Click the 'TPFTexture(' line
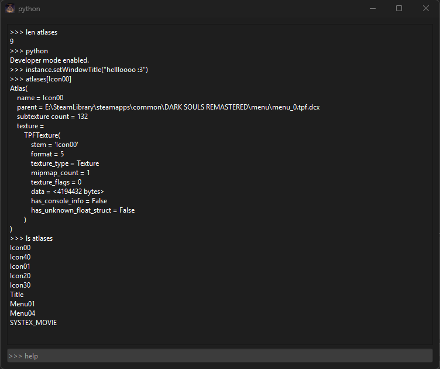The width and height of the screenshot is (440, 369). [42, 135]
